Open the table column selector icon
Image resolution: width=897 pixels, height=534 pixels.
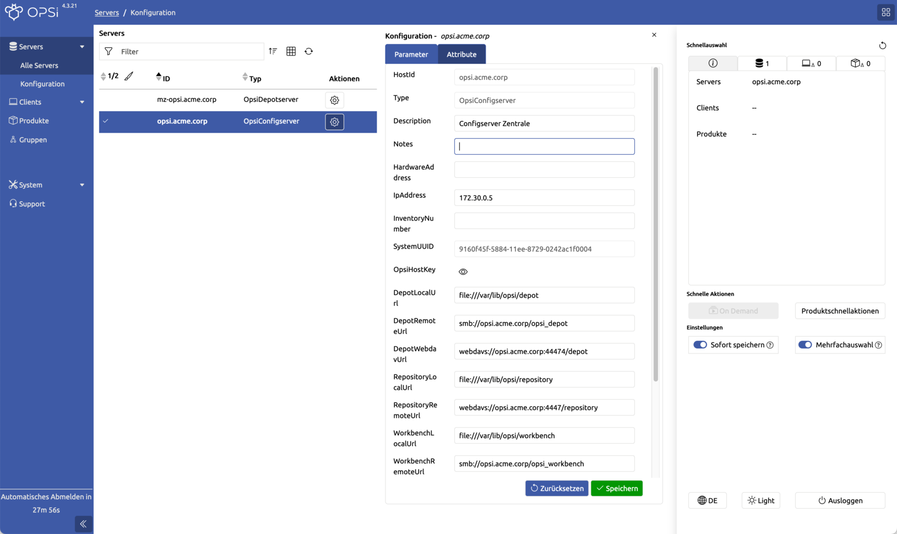pos(291,51)
